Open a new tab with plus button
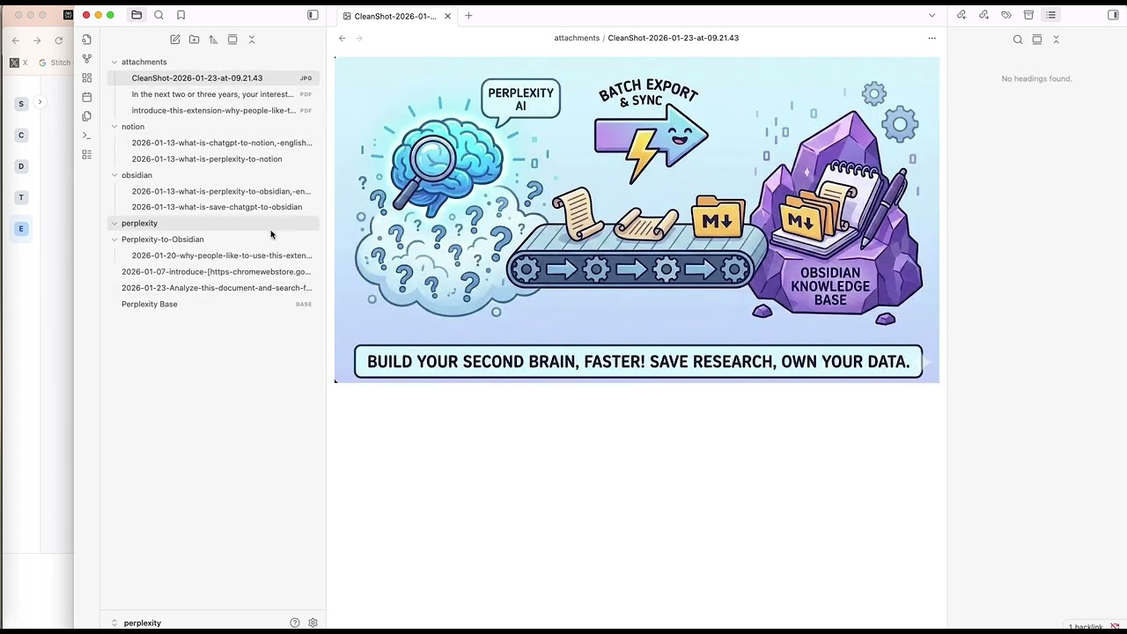Viewport: 1127px width, 634px height. tap(468, 16)
